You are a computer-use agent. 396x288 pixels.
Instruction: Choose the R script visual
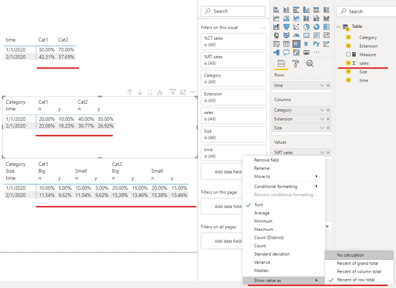(x=306, y=44)
